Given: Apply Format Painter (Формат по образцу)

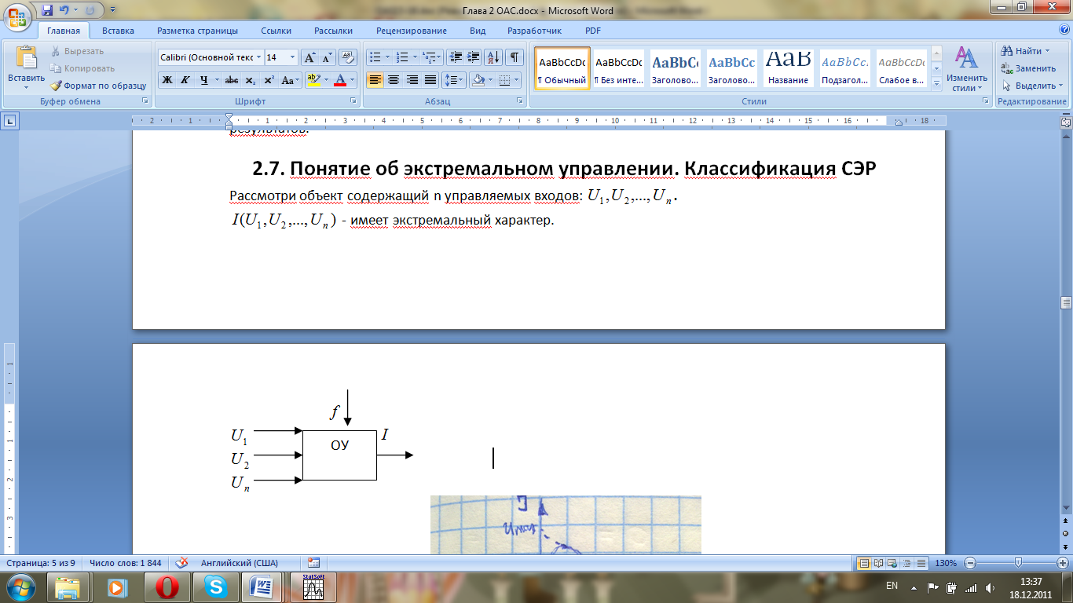Looking at the screenshot, I should pyautogui.click(x=98, y=86).
